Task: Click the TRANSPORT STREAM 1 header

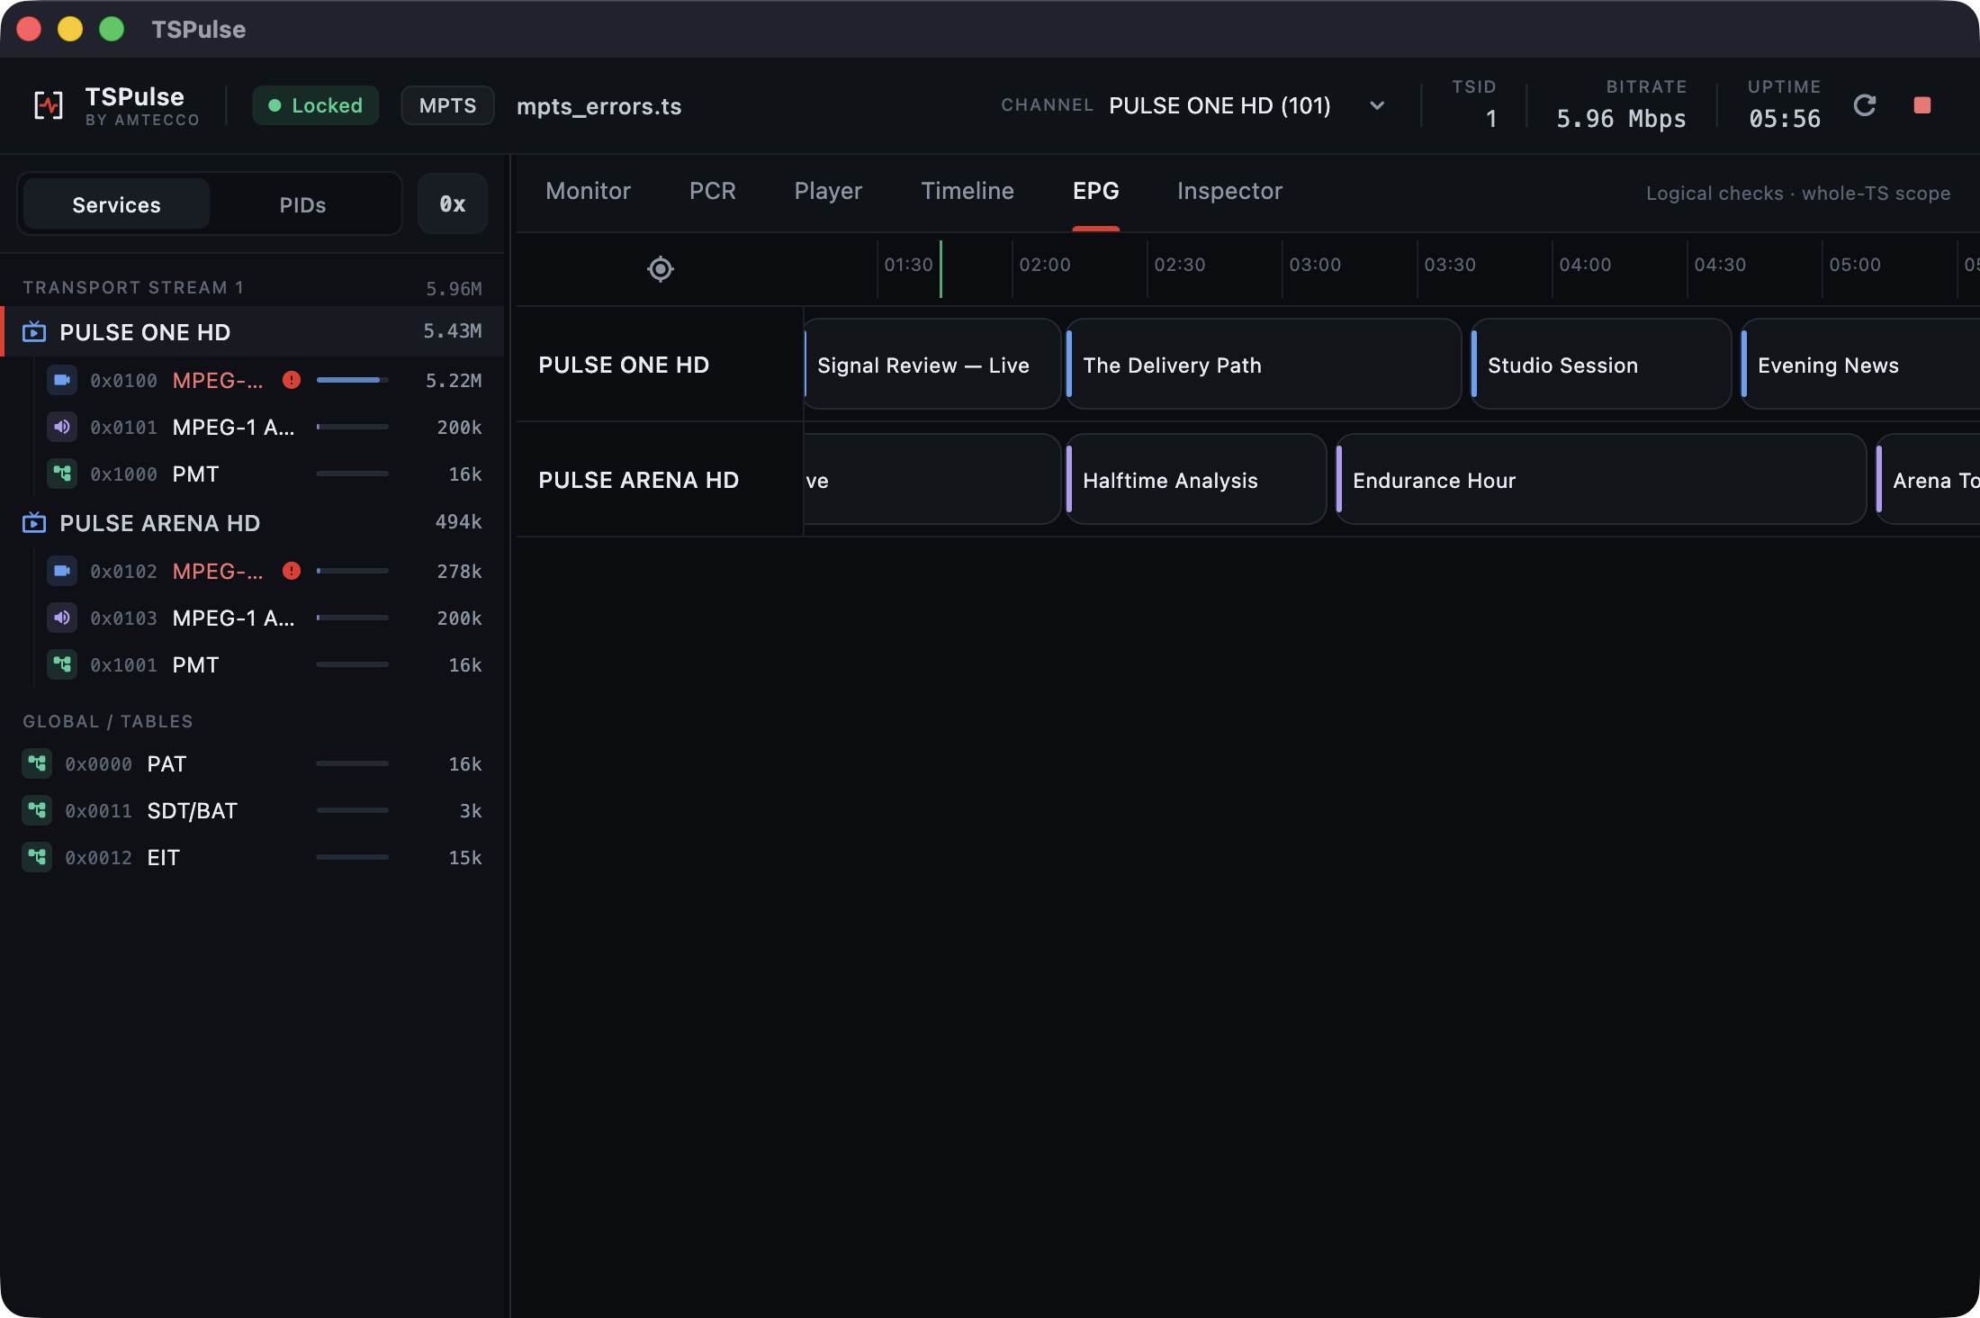Action: pos(133,287)
